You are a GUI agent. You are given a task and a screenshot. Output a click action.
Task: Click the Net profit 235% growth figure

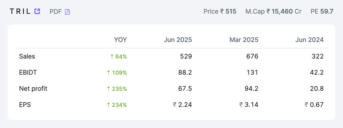click(x=116, y=89)
